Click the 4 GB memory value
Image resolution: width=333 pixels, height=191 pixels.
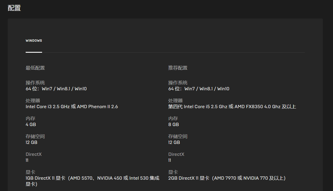(x=31, y=125)
